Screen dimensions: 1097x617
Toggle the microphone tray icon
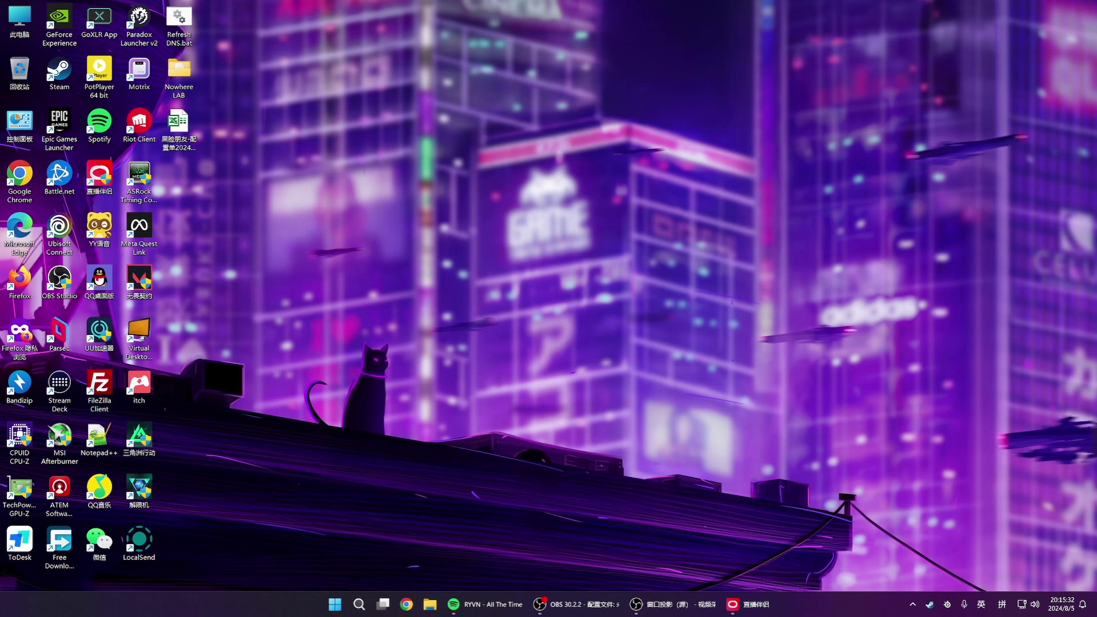(964, 604)
